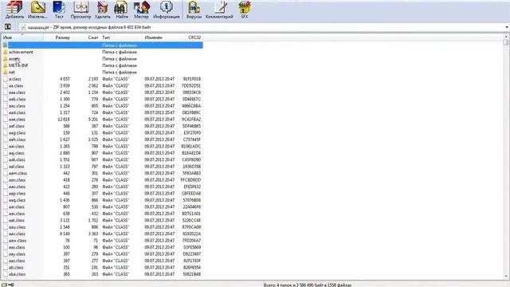Select the net folder name
The height and width of the screenshot is (287, 510).
point(12,73)
